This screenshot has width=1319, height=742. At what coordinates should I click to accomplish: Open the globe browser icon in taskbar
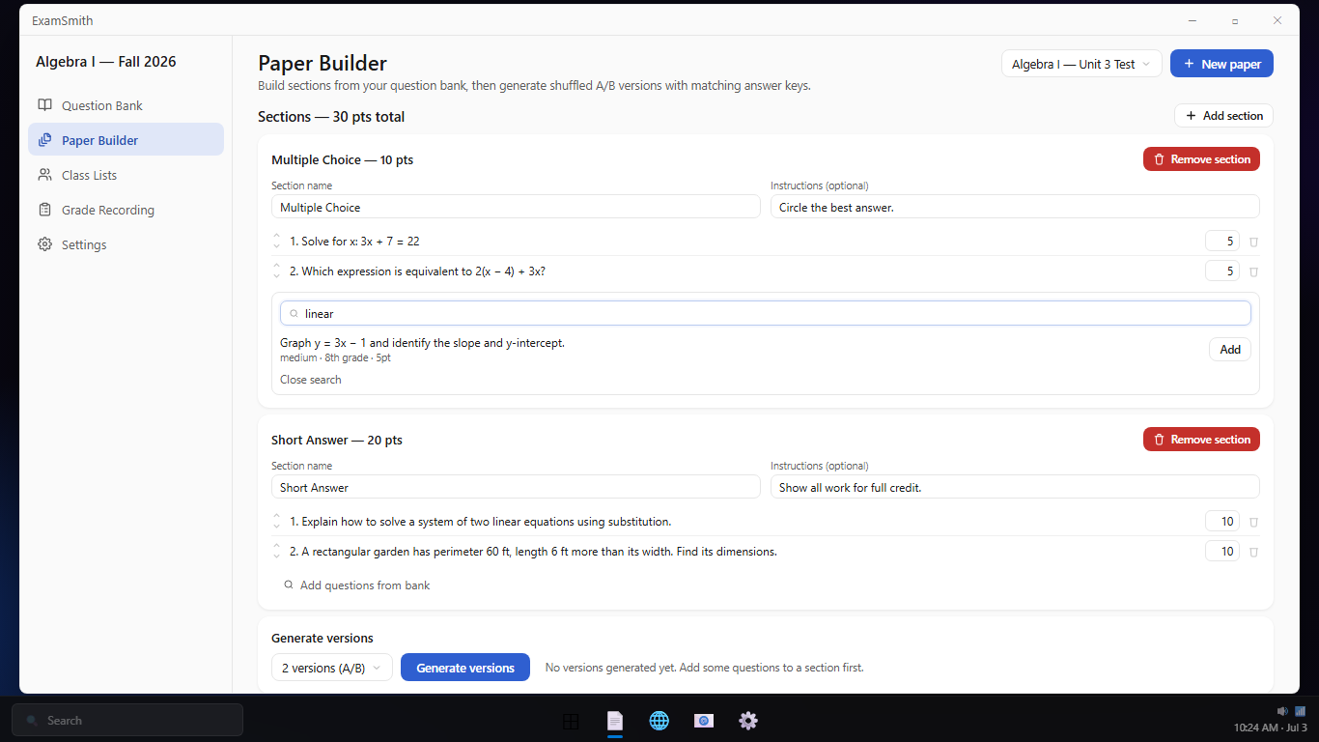pyautogui.click(x=659, y=721)
